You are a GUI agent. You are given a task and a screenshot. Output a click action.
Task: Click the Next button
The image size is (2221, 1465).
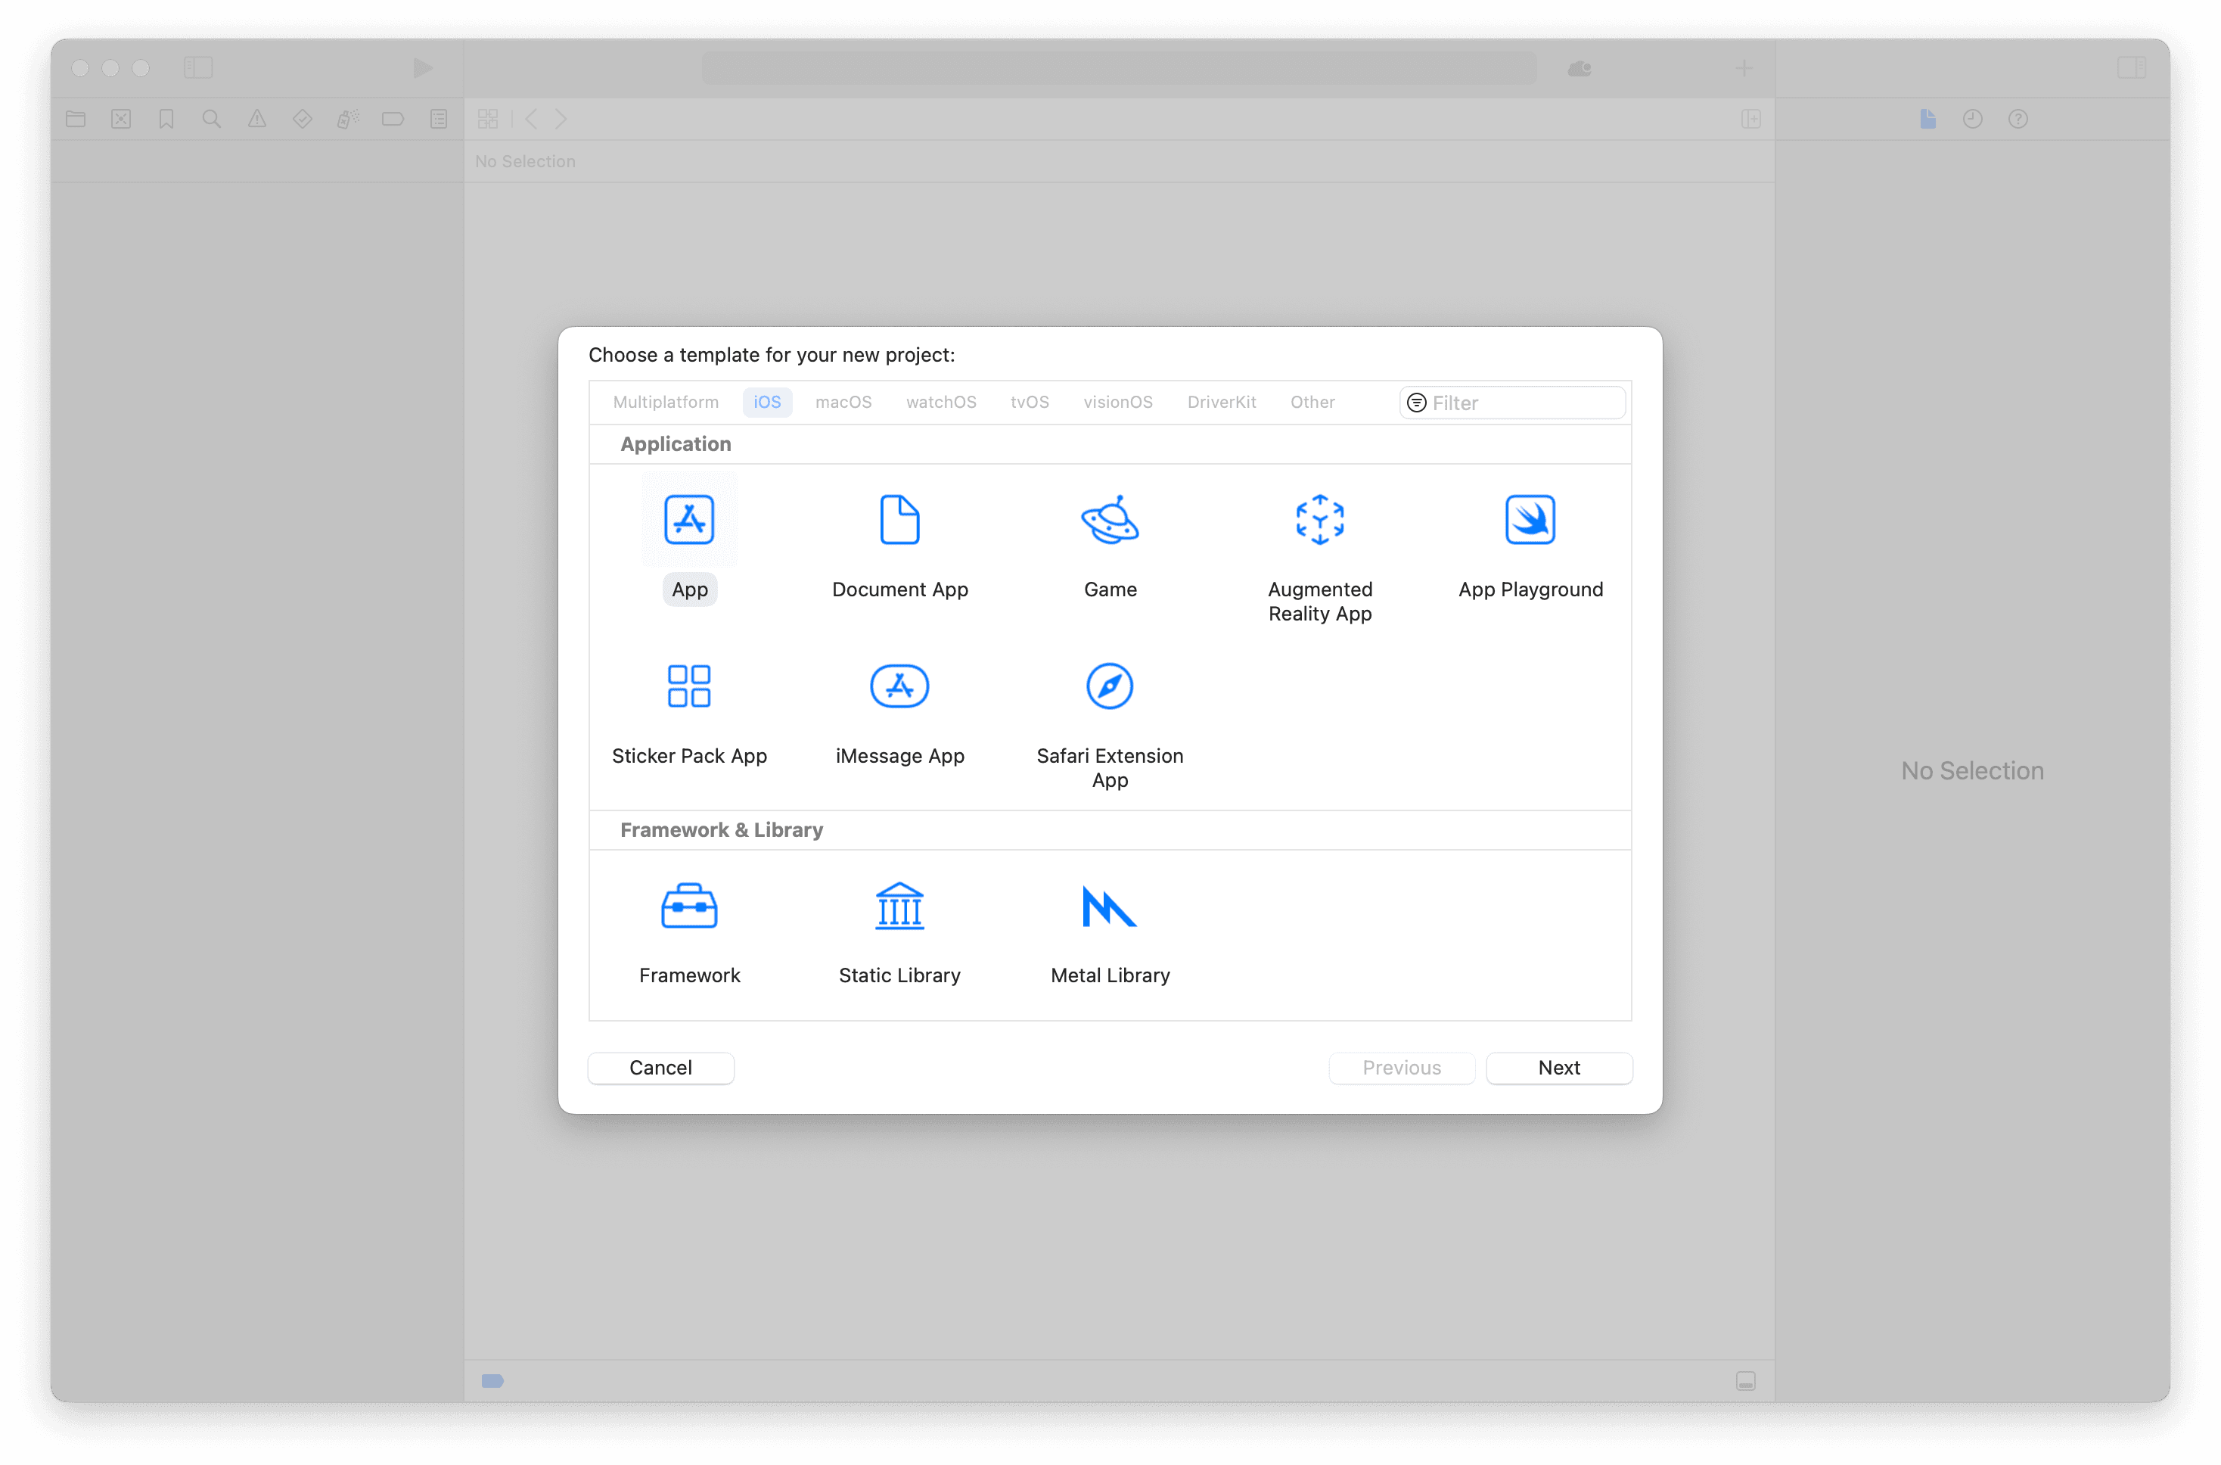[1558, 1068]
